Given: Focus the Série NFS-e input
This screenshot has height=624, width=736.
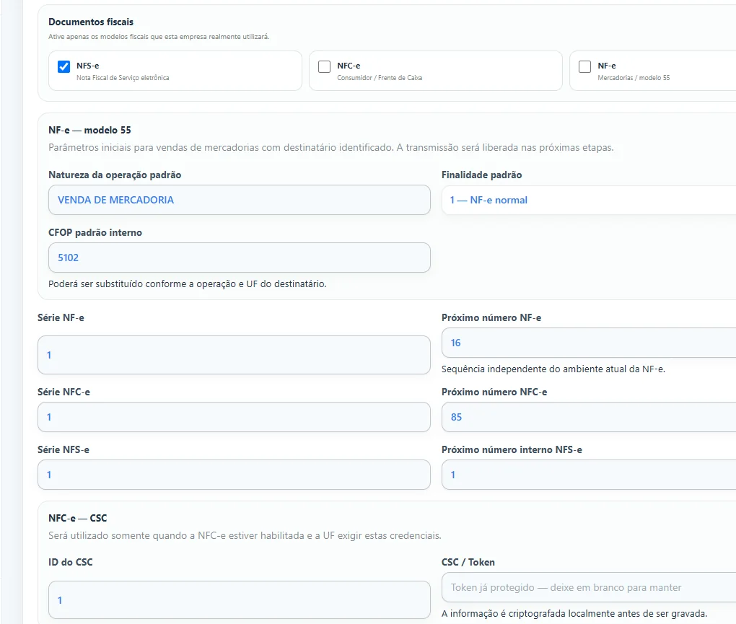Looking at the screenshot, I should [234, 475].
